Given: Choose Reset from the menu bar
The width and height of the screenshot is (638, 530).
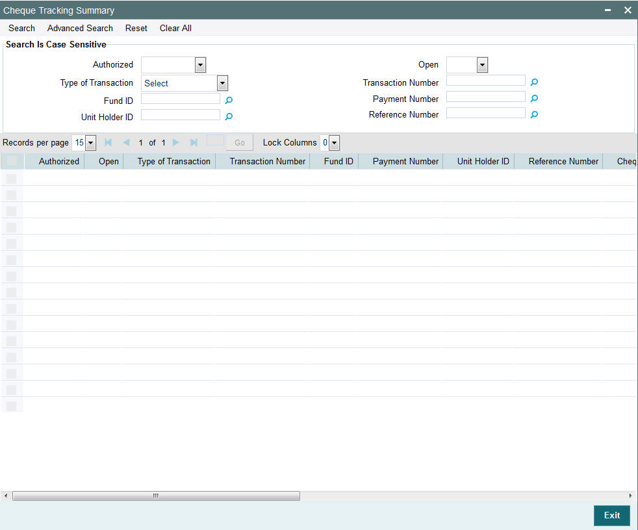Looking at the screenshot, I should pyautogui.click(x=136, y=28).
